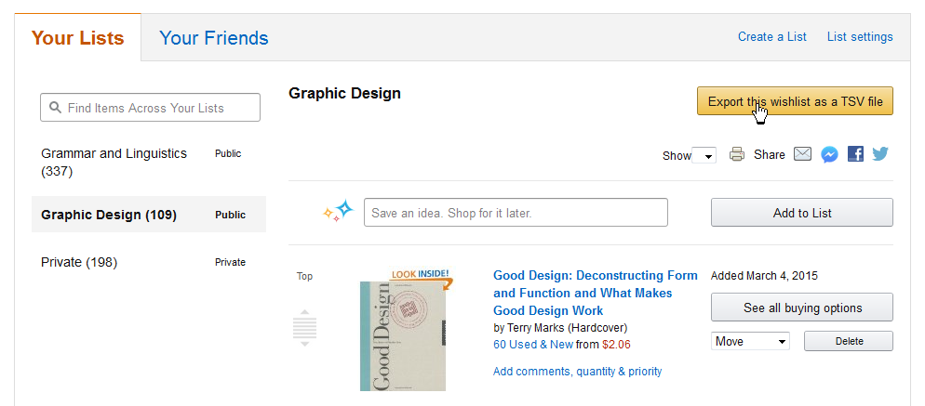Expand the Move dropdown menu
The width and height of the screenshot is (925, 406).
pos(750,341)
